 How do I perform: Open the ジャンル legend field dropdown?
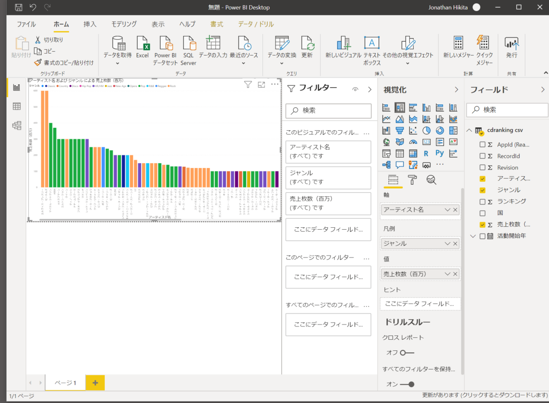[x=448, y=243]
